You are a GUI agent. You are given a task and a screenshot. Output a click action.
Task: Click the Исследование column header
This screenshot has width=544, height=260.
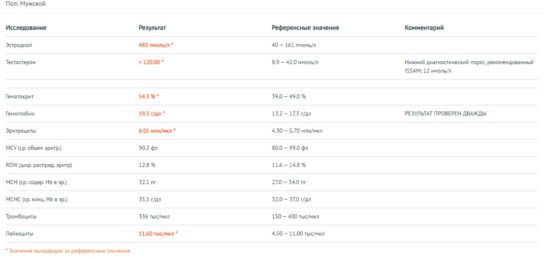coord(26,28)
